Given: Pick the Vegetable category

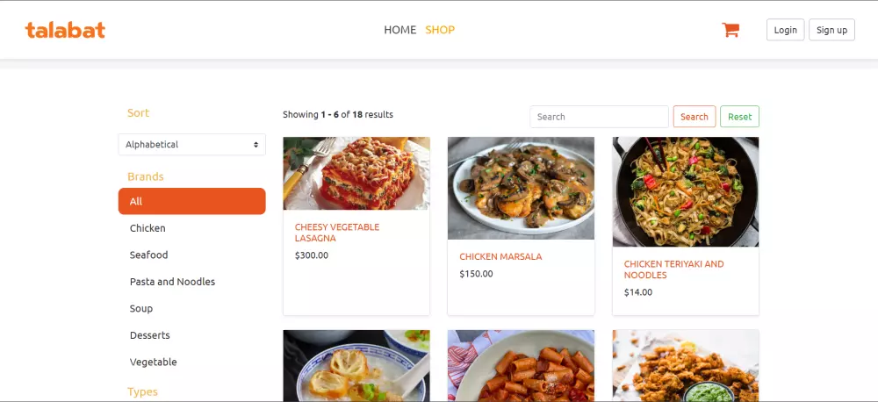Looking at the screenshot, I should tap(153, 363).
